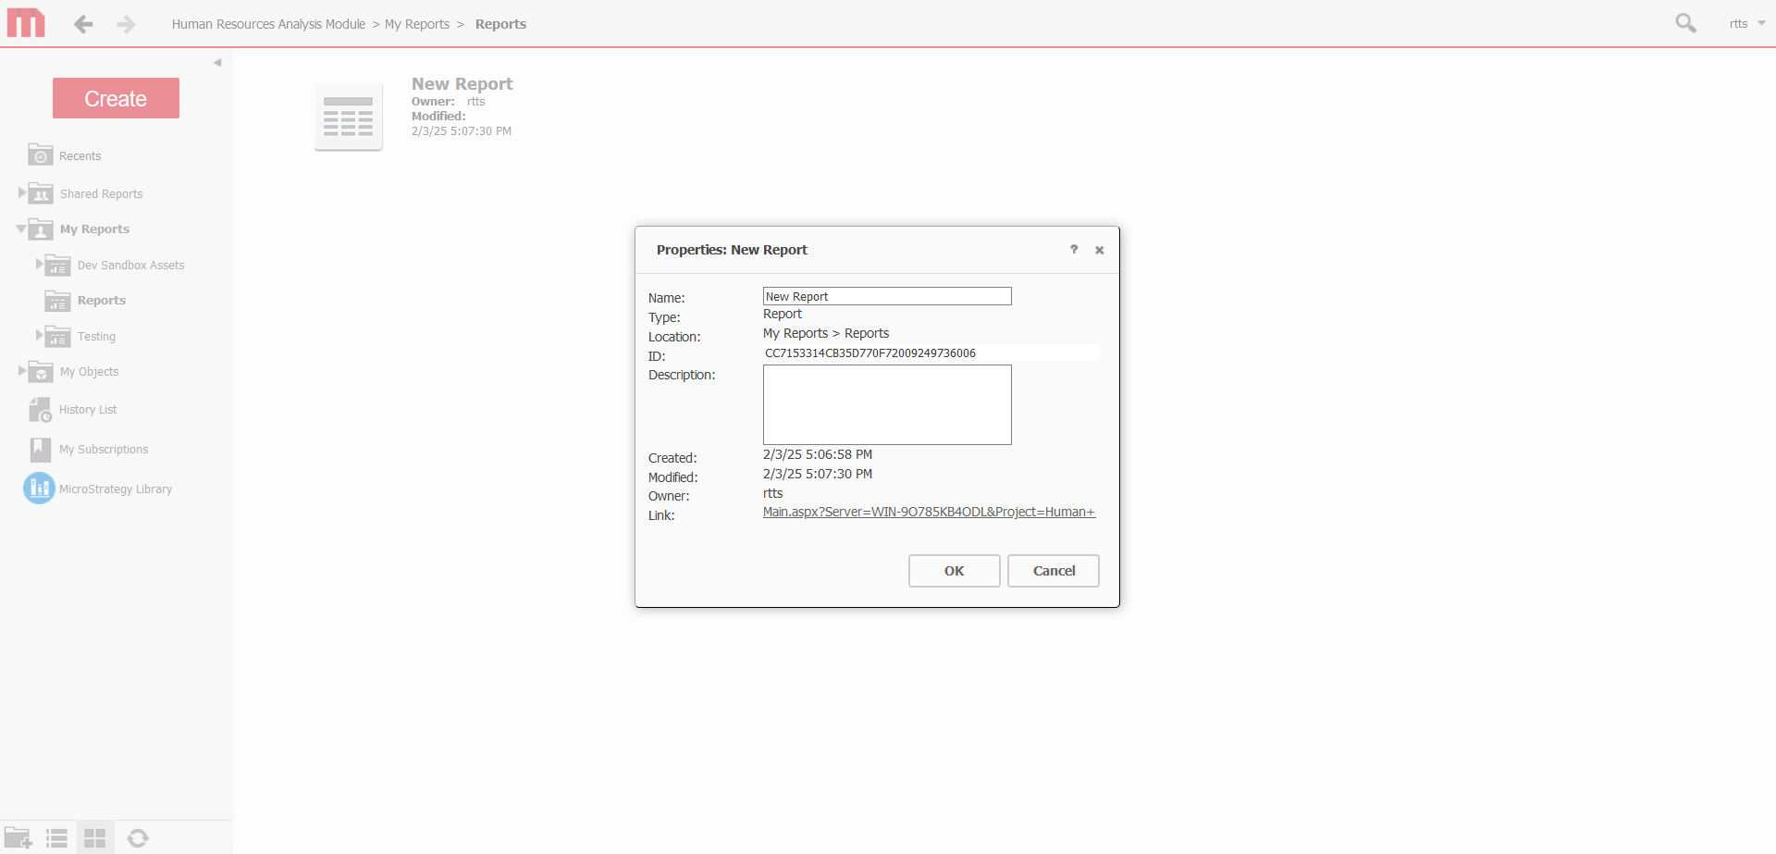Click the new folder icon in bottom toolbar
This screenshot has height=854, width=1776.
[x=18, y=837]
